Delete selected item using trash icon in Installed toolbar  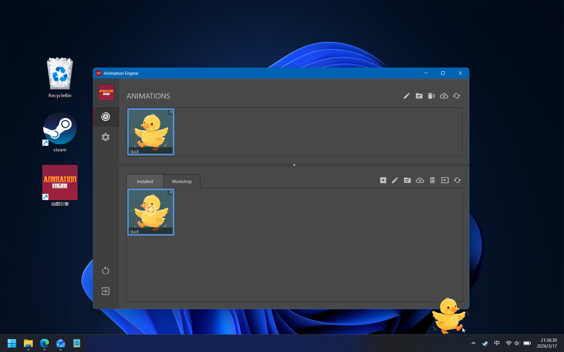coord(432,180)
